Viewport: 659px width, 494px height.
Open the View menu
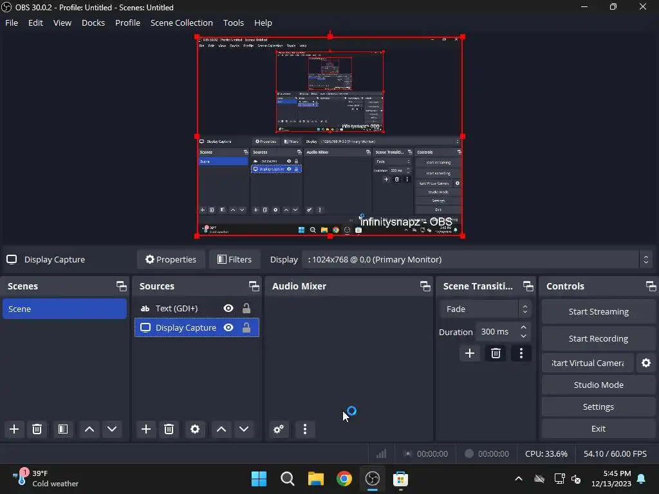(x=62, y=23)
